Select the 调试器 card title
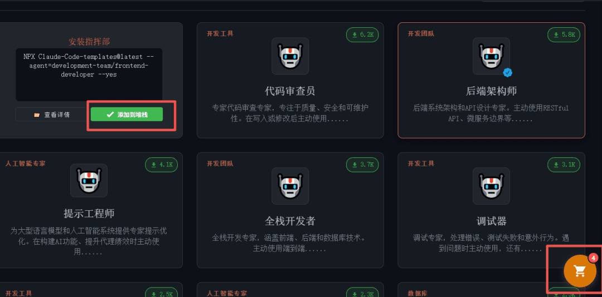The height and width of the screenshot is (297, 602). point(491,221)
